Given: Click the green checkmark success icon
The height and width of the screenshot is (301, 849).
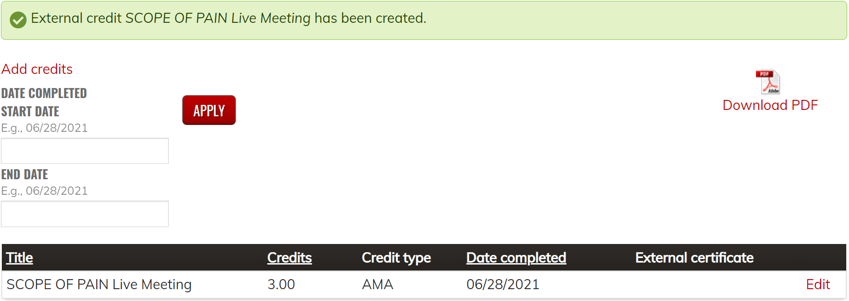Looking at the screenshot, I should pos(18,20).
